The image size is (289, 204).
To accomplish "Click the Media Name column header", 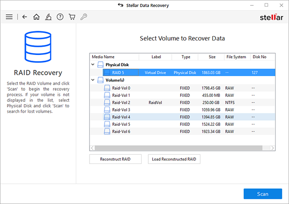I will tap(102, 57).
